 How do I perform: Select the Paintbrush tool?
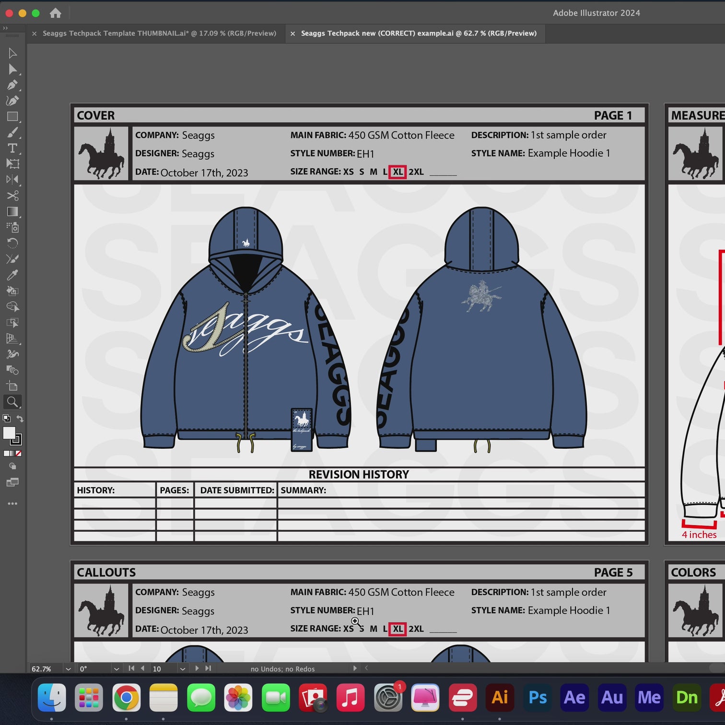[x=13, y=132]
